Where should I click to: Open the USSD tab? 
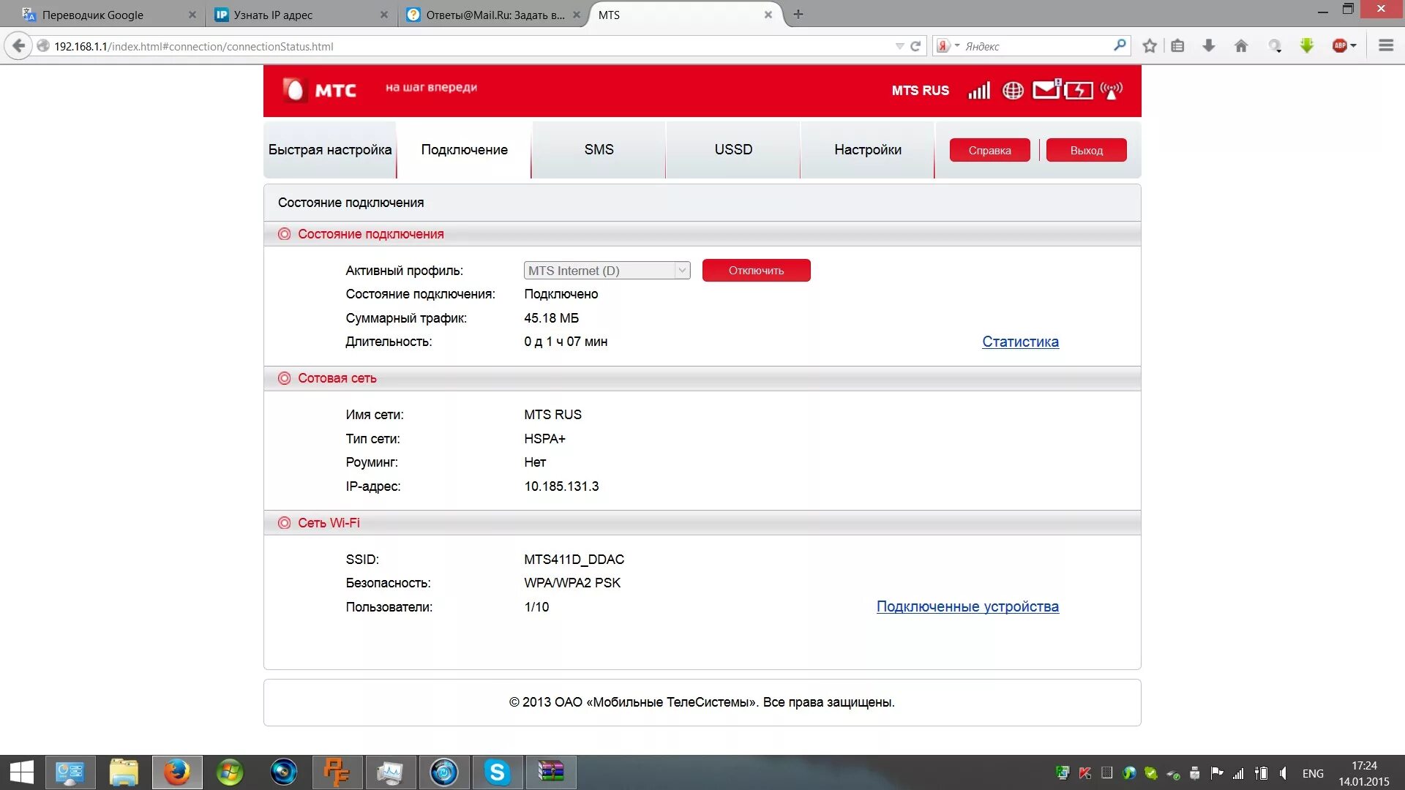click(x=733, y=150)
